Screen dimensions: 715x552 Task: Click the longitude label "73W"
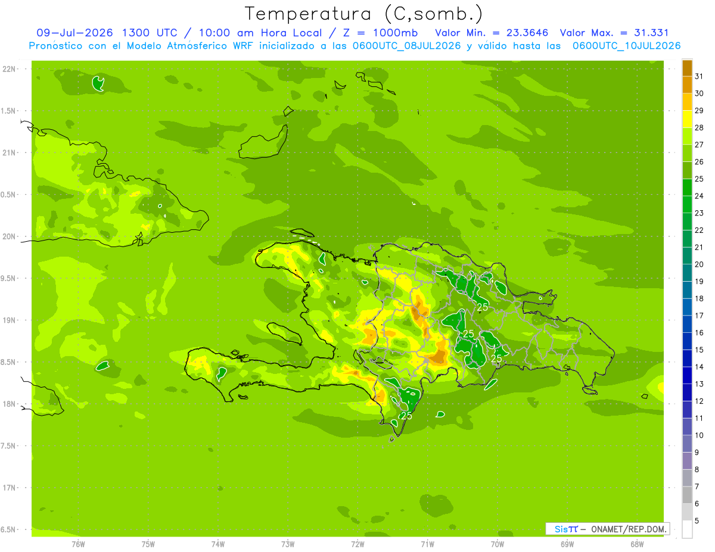click(288, 544)
